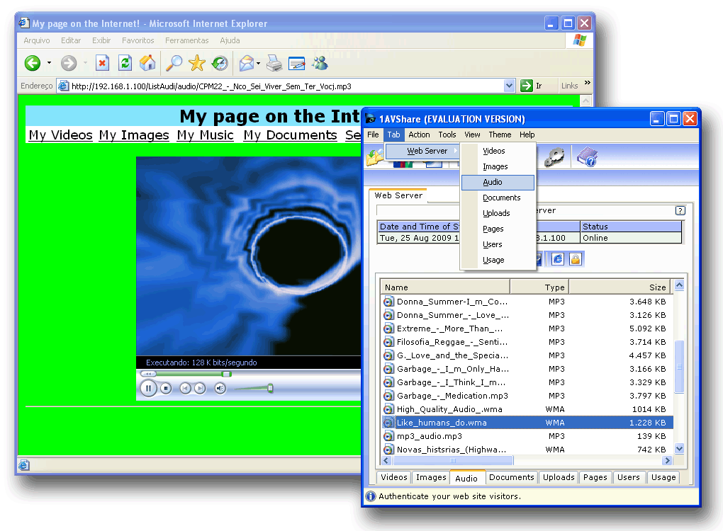Screen dimensions: 723x531
Task: Click the padlock icon in the 1AVShare server bar
Action: [x=576, y=259]
